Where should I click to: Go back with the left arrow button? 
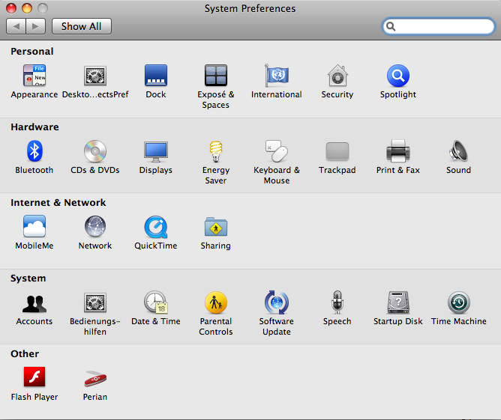16,26
